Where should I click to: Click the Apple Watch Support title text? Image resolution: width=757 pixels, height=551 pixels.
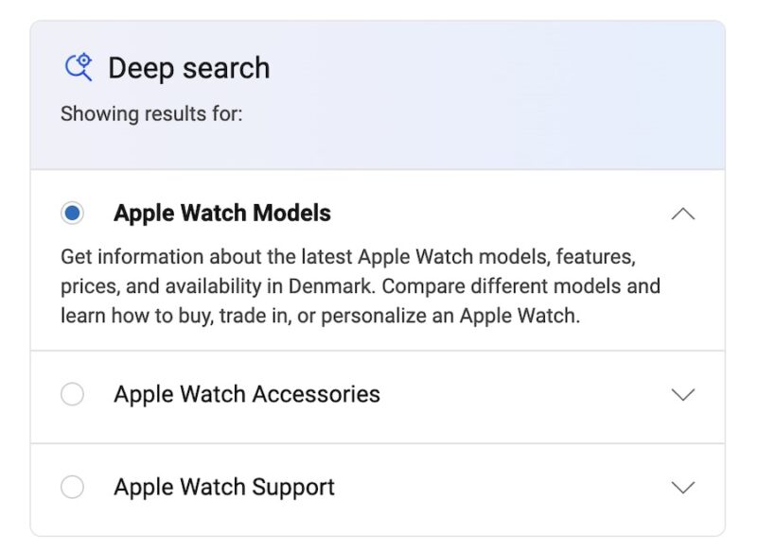pos(224,487)
